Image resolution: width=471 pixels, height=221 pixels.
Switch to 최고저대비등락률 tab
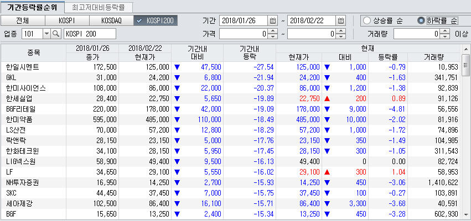(98, 7)
